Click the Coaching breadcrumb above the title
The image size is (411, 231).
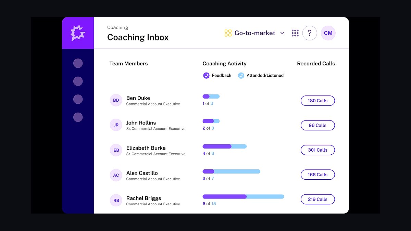pos(117,27)
